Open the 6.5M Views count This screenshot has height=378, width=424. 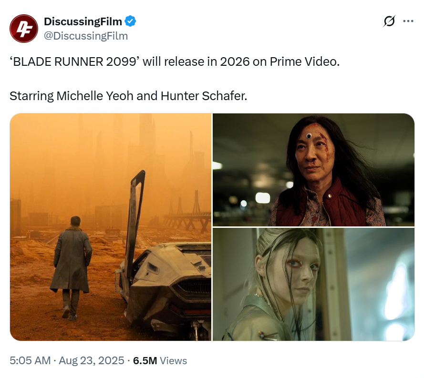160,361
